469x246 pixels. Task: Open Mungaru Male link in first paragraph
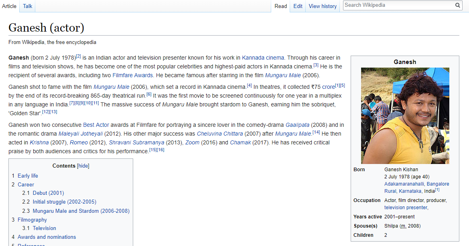[x=283, y=75]
